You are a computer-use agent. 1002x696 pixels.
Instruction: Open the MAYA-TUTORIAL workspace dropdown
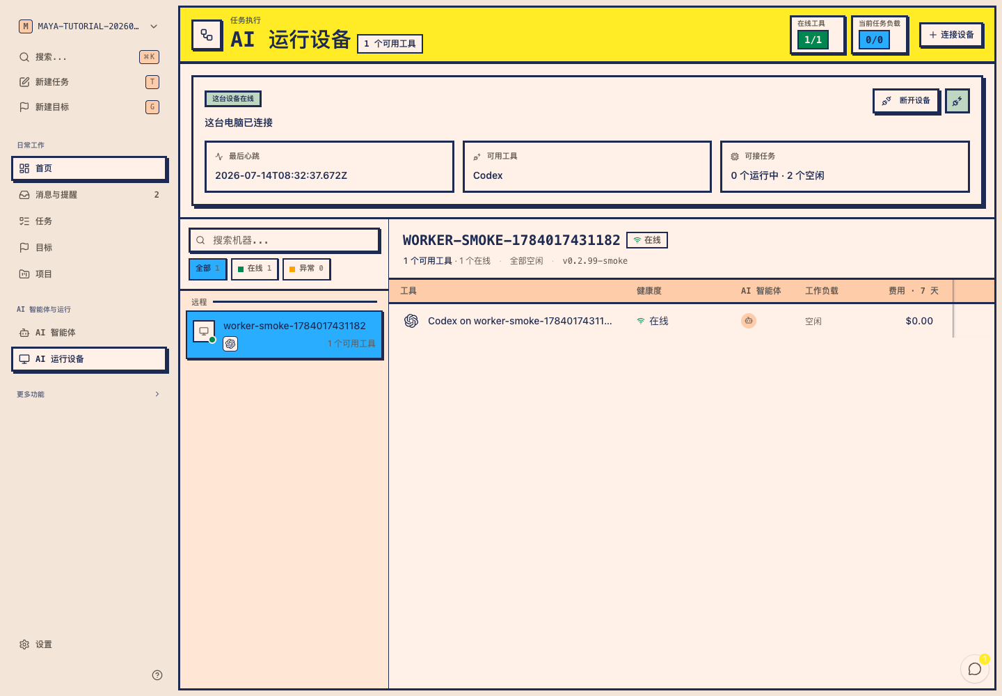pyautogui.click(x=89, y=26)
